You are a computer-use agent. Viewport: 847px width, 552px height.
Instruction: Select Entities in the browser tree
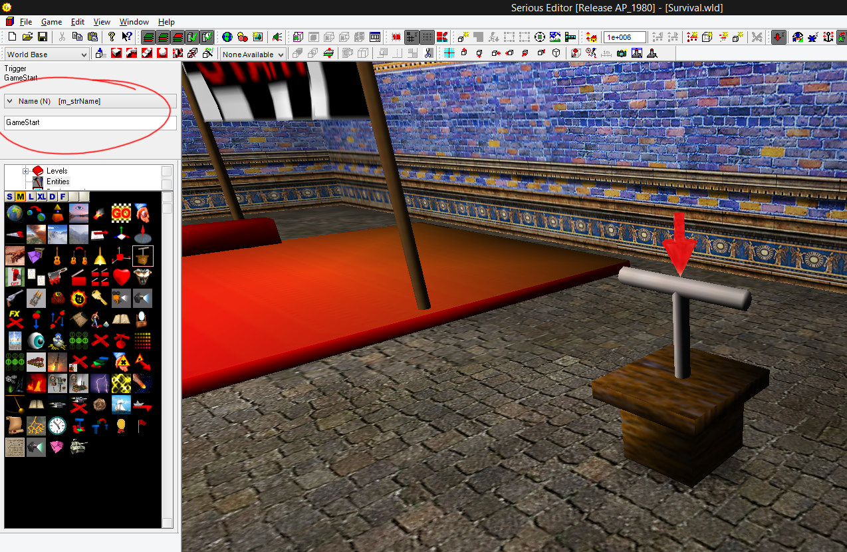pyautogui.click(x=58, y=182)
